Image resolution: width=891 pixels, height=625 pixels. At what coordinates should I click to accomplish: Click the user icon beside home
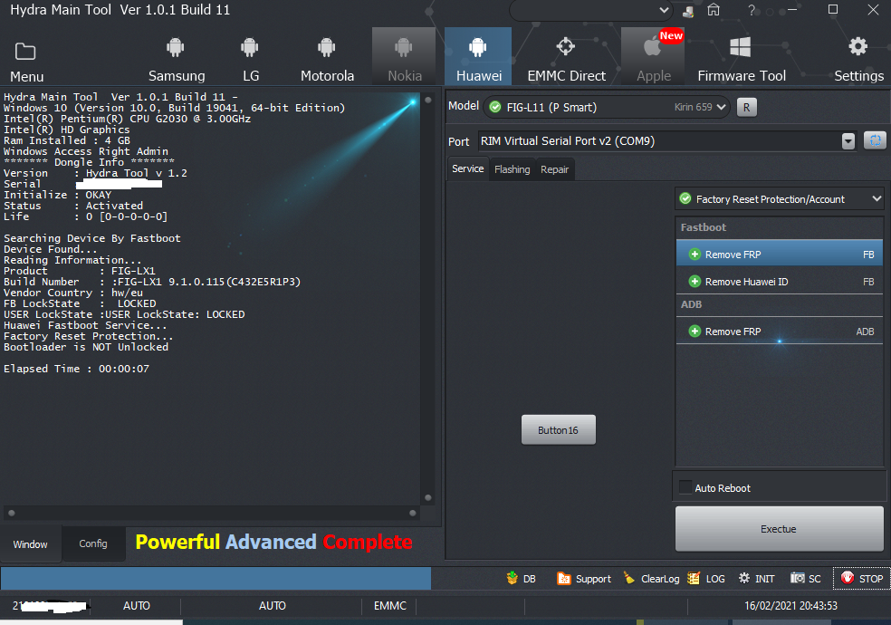click(688, 11)
